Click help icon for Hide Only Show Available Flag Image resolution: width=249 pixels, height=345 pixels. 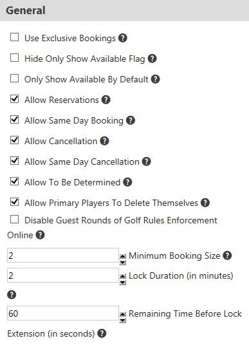[x=152, y=59]
